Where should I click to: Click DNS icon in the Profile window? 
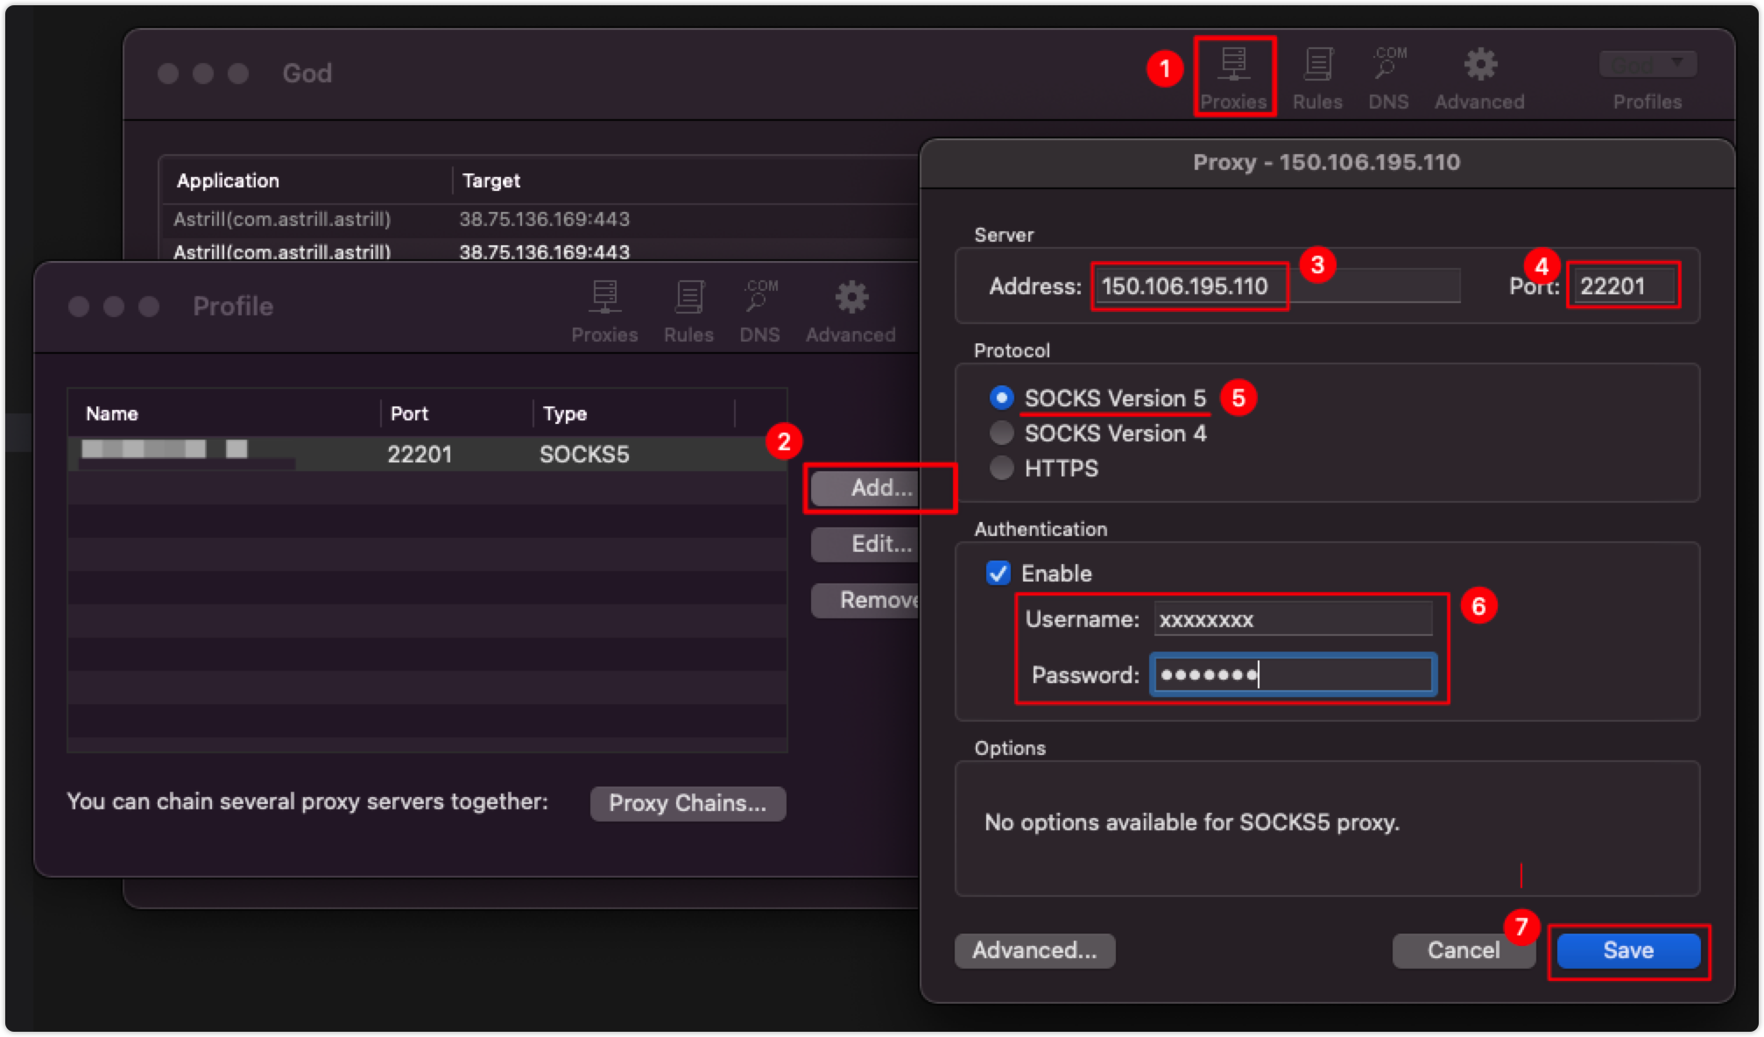tap(759, 310)
